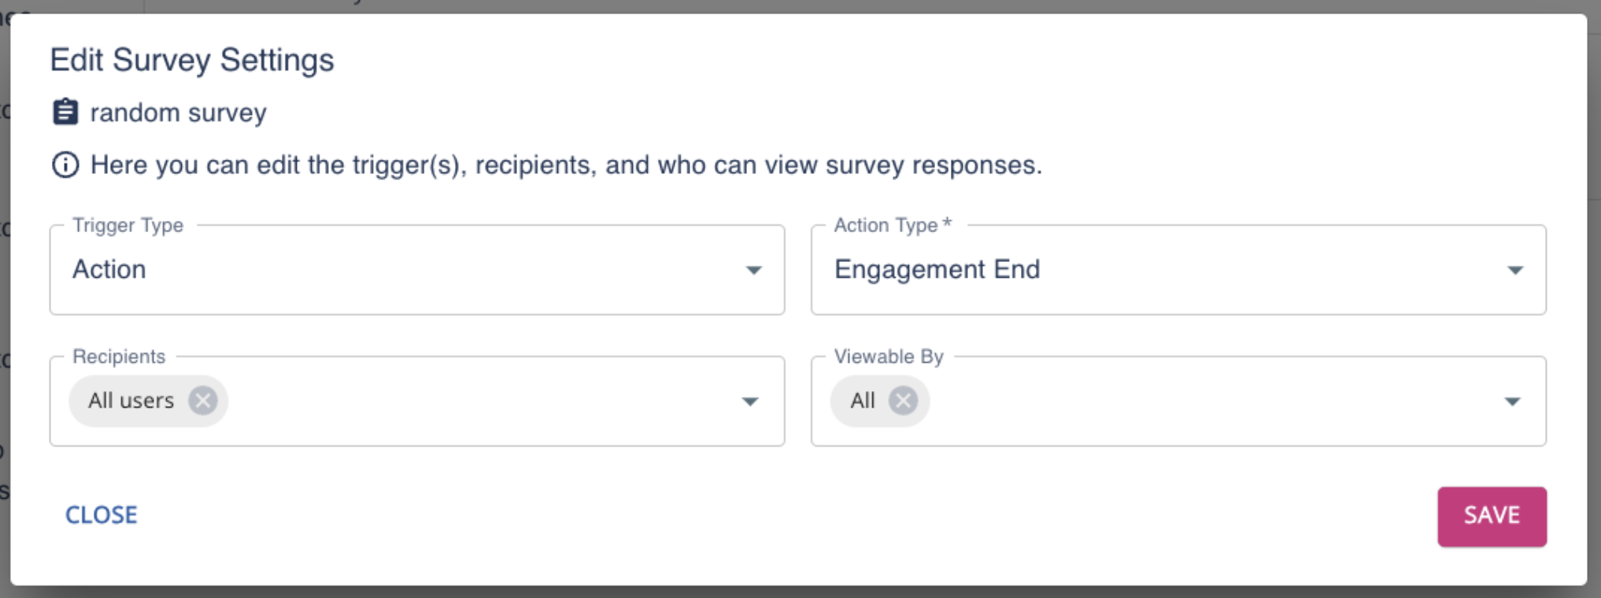Remove the All chip from Viewable By
The image size is (1601, 598).
pyautogui.click(x=903, y=401)
